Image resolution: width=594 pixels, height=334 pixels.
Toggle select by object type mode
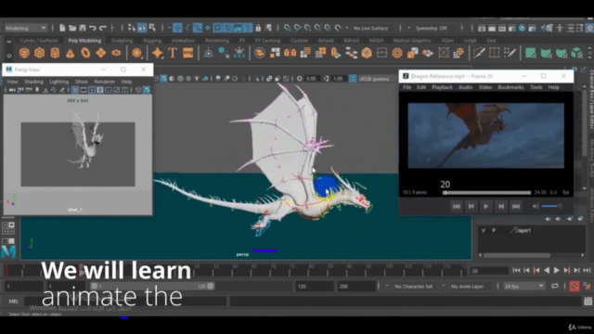pos(142,28)
